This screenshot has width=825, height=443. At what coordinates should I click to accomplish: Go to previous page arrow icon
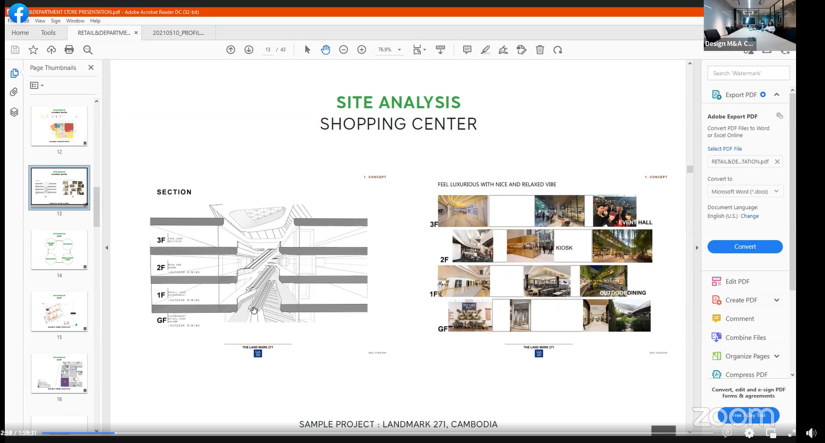(x=231, y=50)
